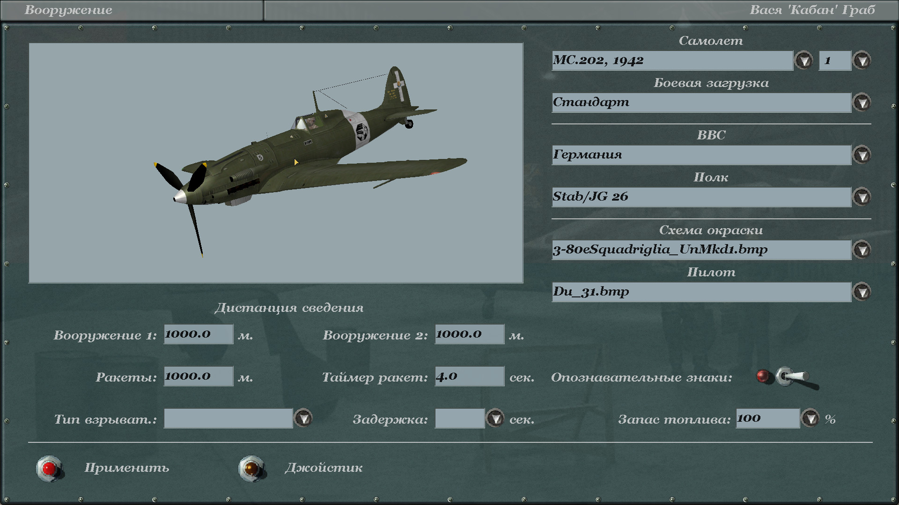
Task: Open the Тип взрыват. dropdown arrow
Action: pos(303,418)
